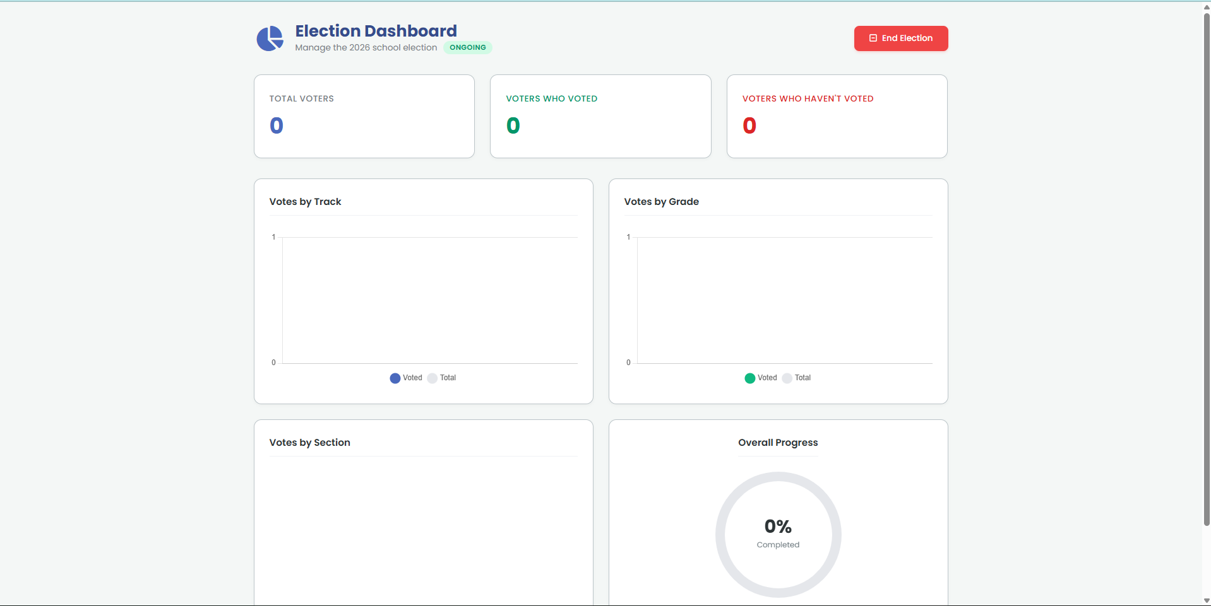This screenshot has width=1211, height=606.
Task: Hide Total series in Votes by Grade legend
Action: [x=797, y=378]
